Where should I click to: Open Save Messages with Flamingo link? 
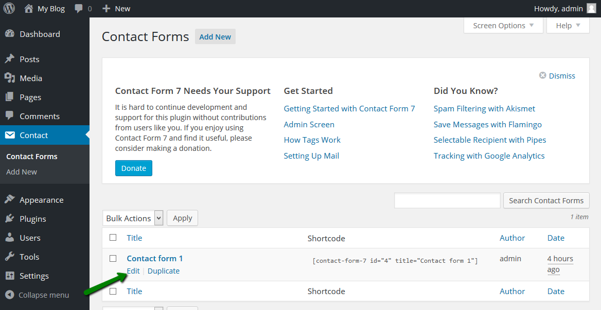(x=488, y=124)
